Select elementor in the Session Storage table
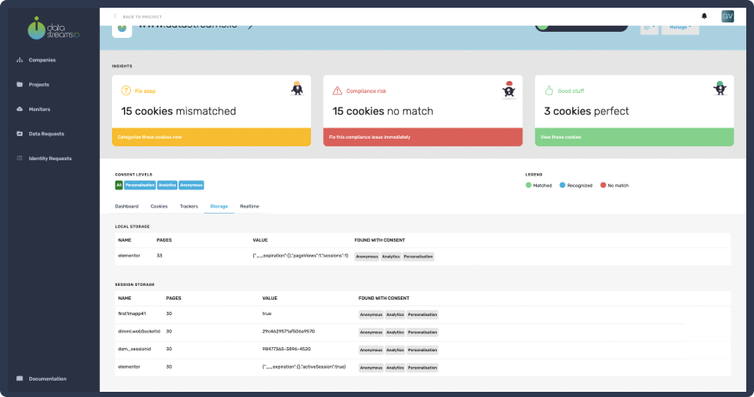Viewport: 754px width, 397px height. point(129,367)
